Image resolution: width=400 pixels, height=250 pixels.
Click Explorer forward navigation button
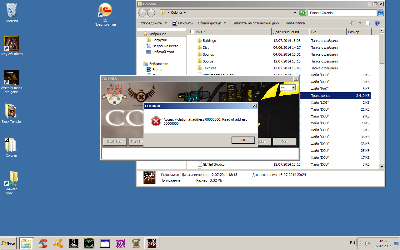coord(151,13)
